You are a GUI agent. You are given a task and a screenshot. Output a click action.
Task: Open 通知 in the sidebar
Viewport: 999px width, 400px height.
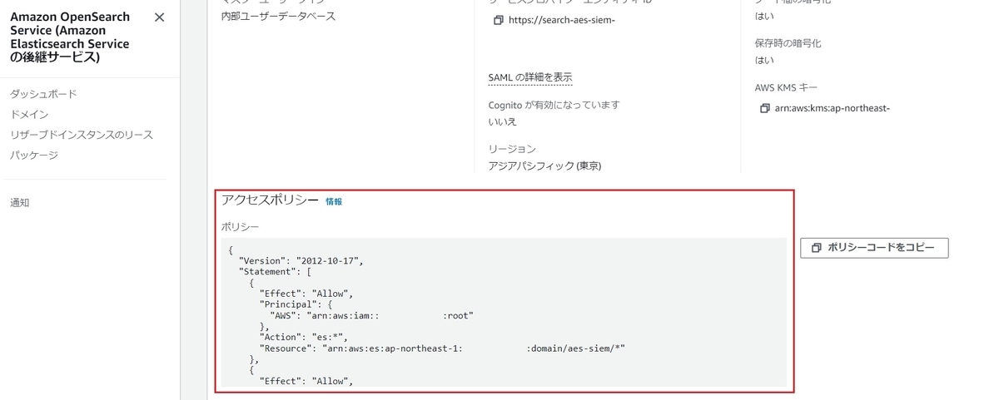pos(20,202)
